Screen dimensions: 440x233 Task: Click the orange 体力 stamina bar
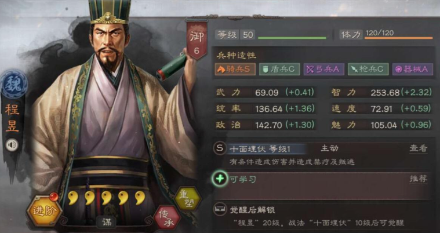(398, 38)
